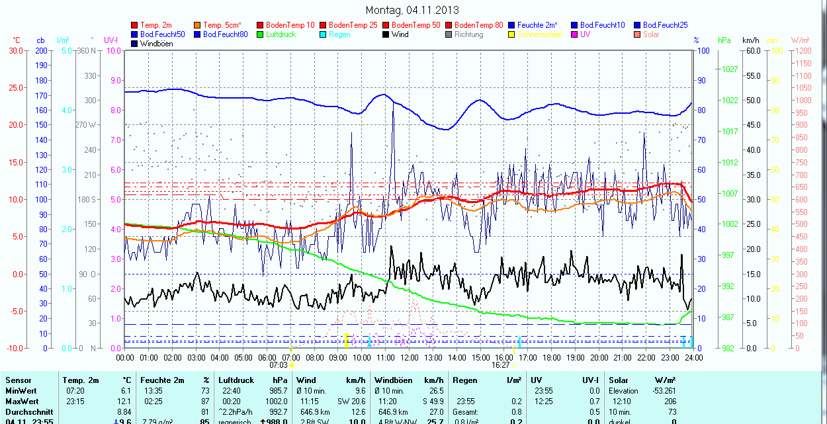Click the magenta UV legend square
The image size is (827, 424).
[574, 34]
